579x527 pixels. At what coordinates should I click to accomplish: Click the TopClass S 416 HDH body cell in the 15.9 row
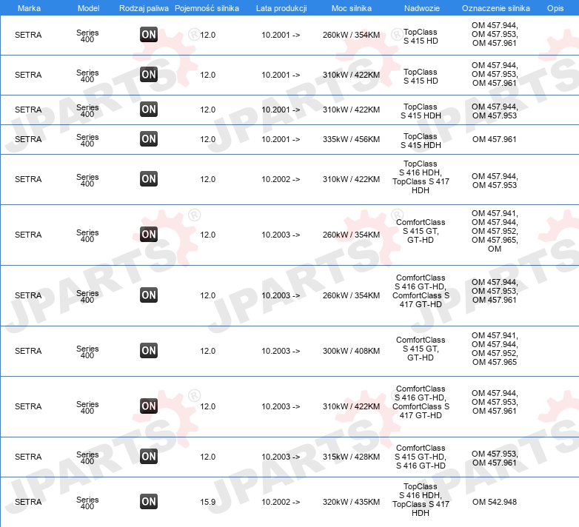[421, 500]
